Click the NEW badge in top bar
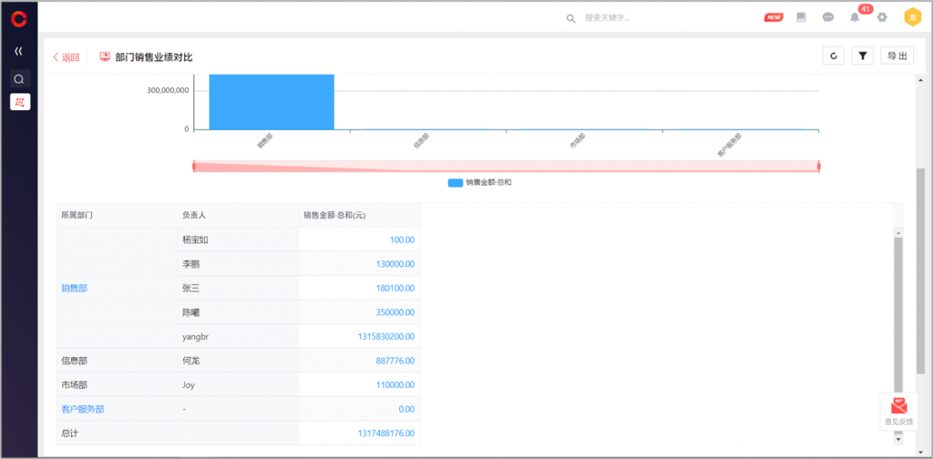This screenshot has width=933, height=459. click(x=774, y=17)
